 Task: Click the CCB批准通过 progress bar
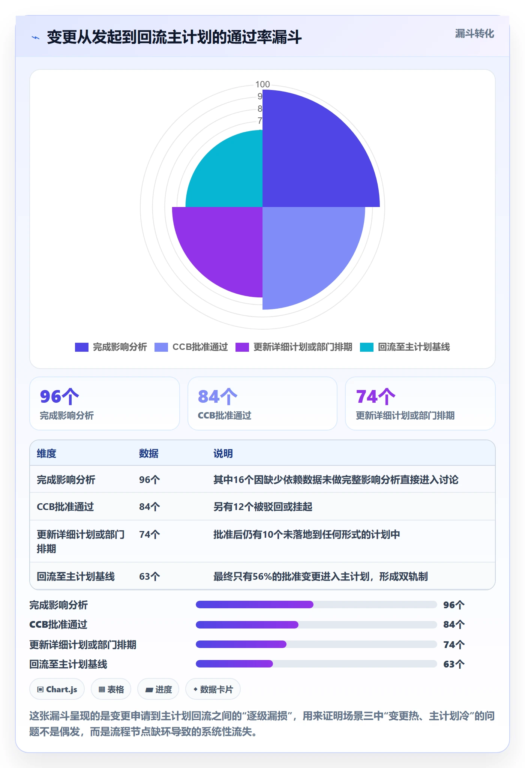tap(316, 624)
